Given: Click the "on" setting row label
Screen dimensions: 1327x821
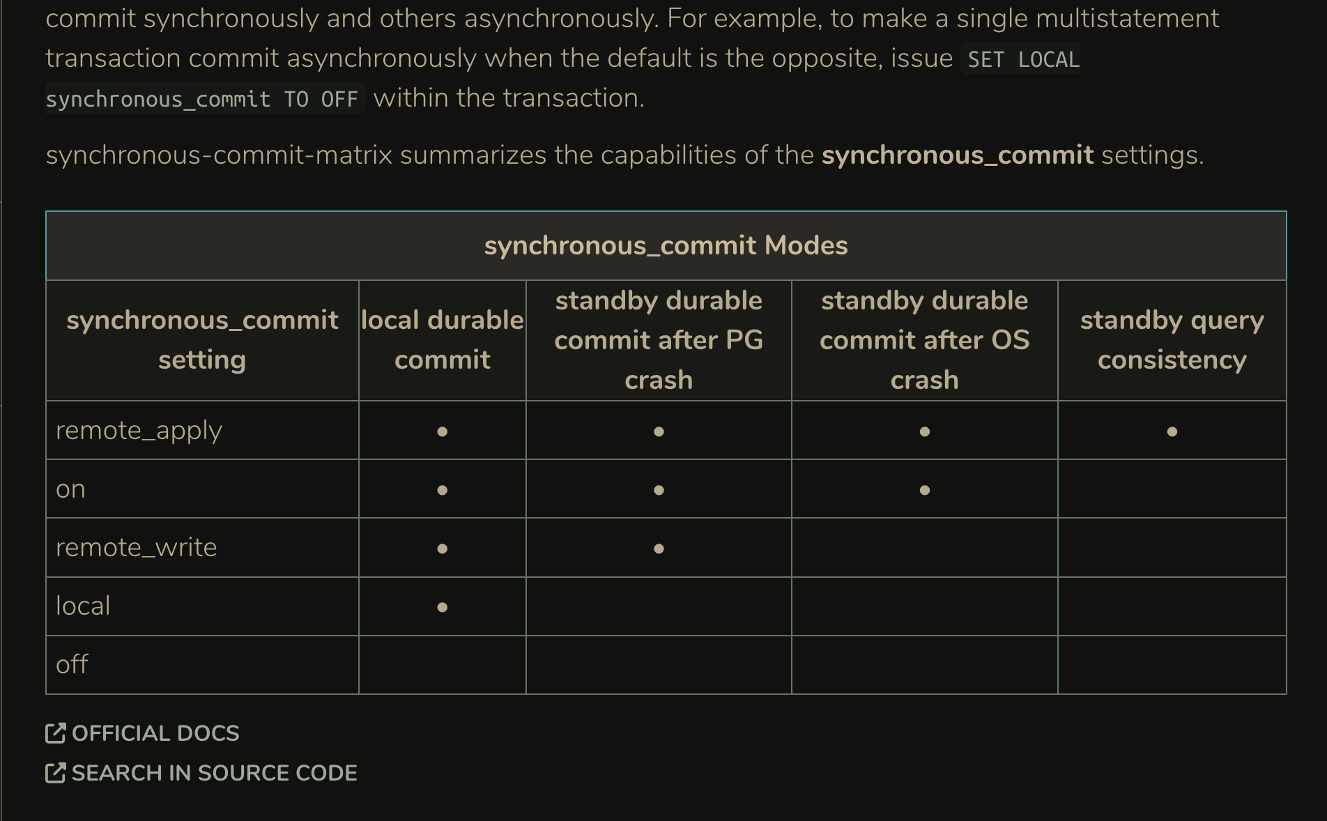Looking at the screenshot, I should (70, 489).
